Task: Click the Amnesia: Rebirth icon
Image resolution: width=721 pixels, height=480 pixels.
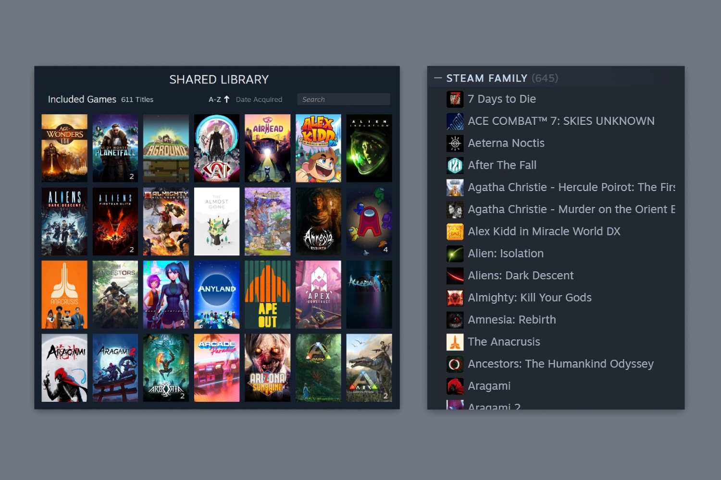Action: pos(455,319)
